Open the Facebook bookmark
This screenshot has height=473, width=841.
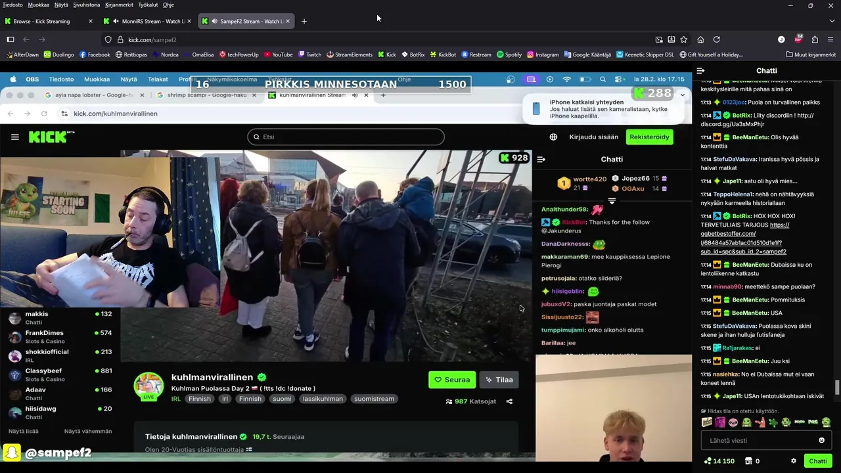click(x=95, y=55)
